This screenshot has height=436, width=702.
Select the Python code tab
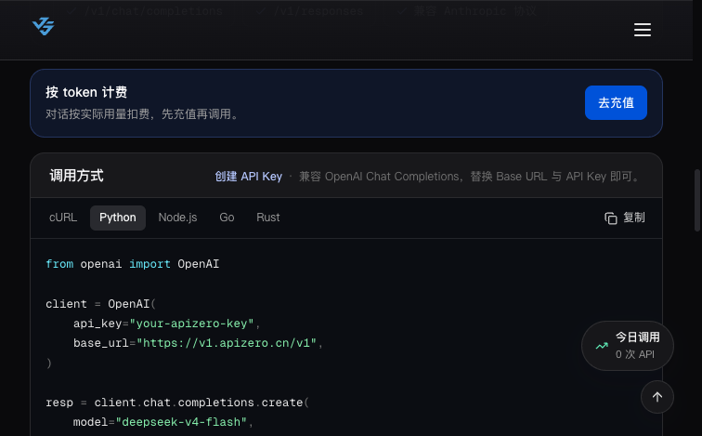(118, 218)
